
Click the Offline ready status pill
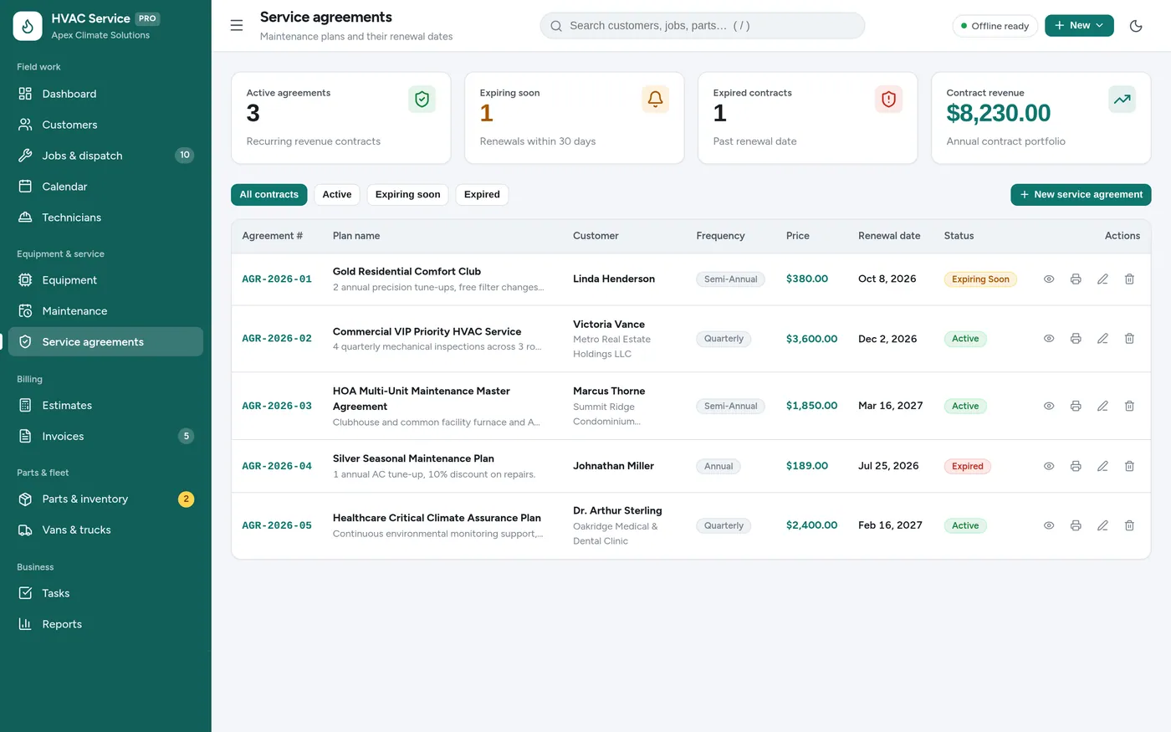[x=995, y=26]
